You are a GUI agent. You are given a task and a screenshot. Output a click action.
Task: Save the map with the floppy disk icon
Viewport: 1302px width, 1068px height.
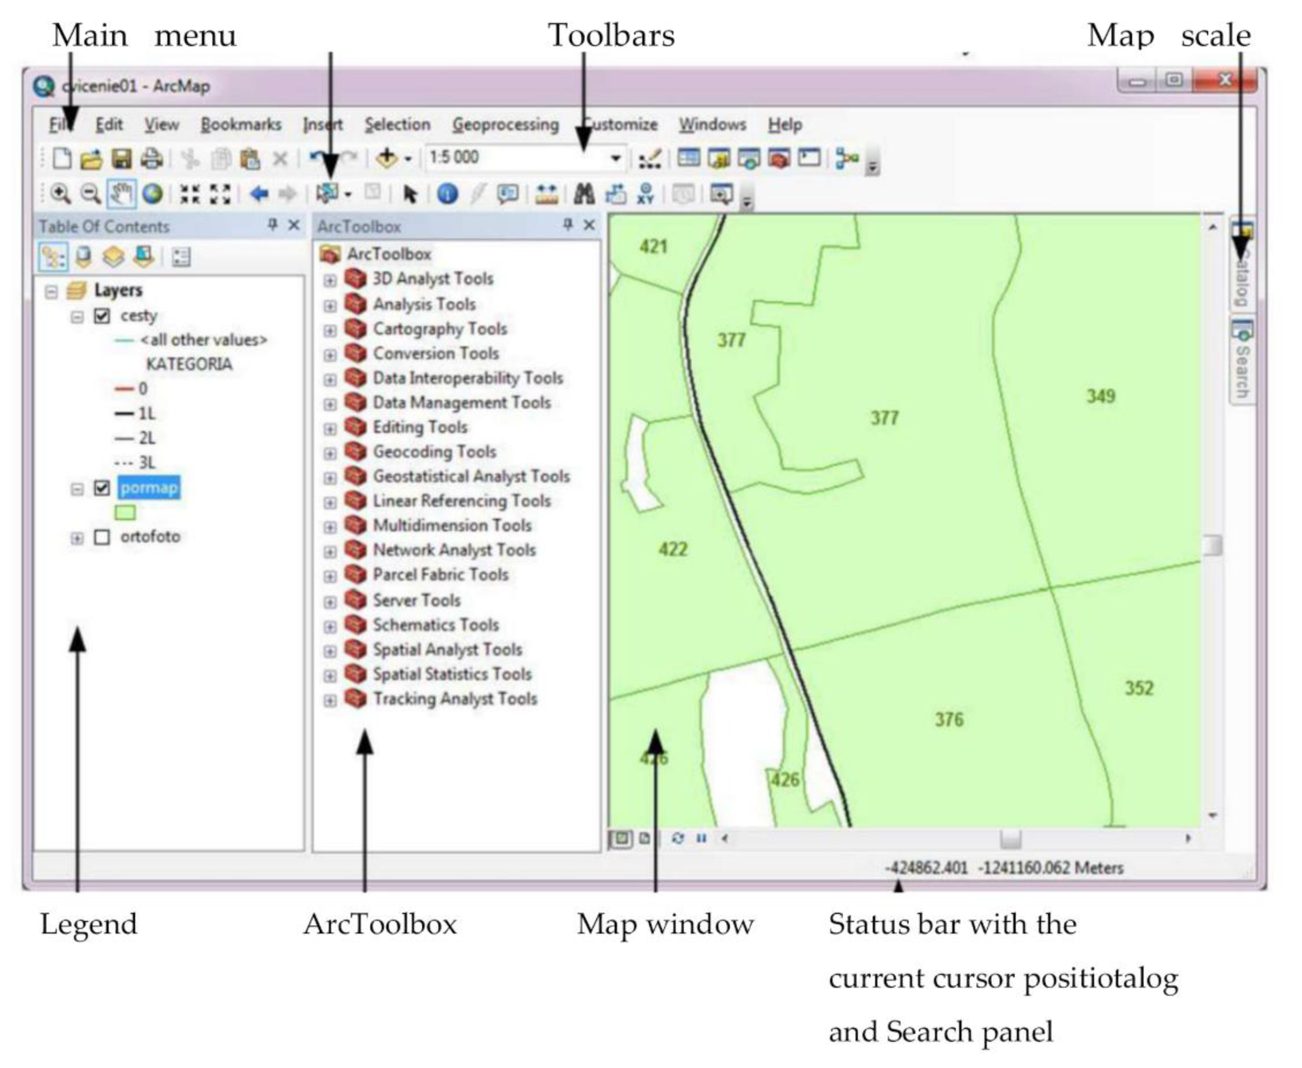pos(121,159)
